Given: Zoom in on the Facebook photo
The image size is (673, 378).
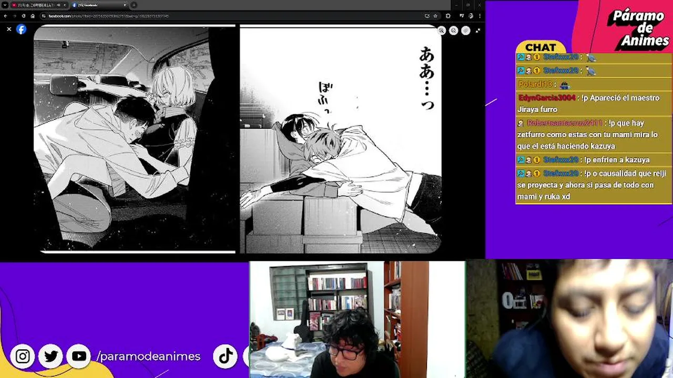Looking at the screenshot, I should pyautogui.click(x=442, y=30).
